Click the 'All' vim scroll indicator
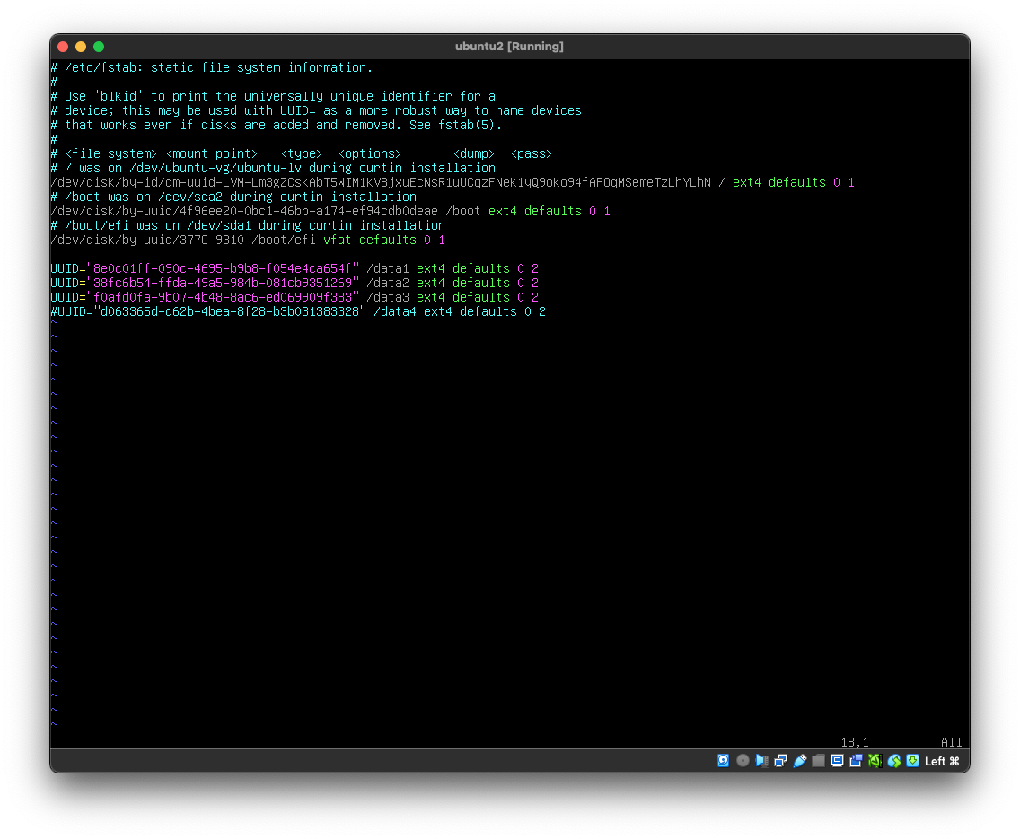 (951, 742)
